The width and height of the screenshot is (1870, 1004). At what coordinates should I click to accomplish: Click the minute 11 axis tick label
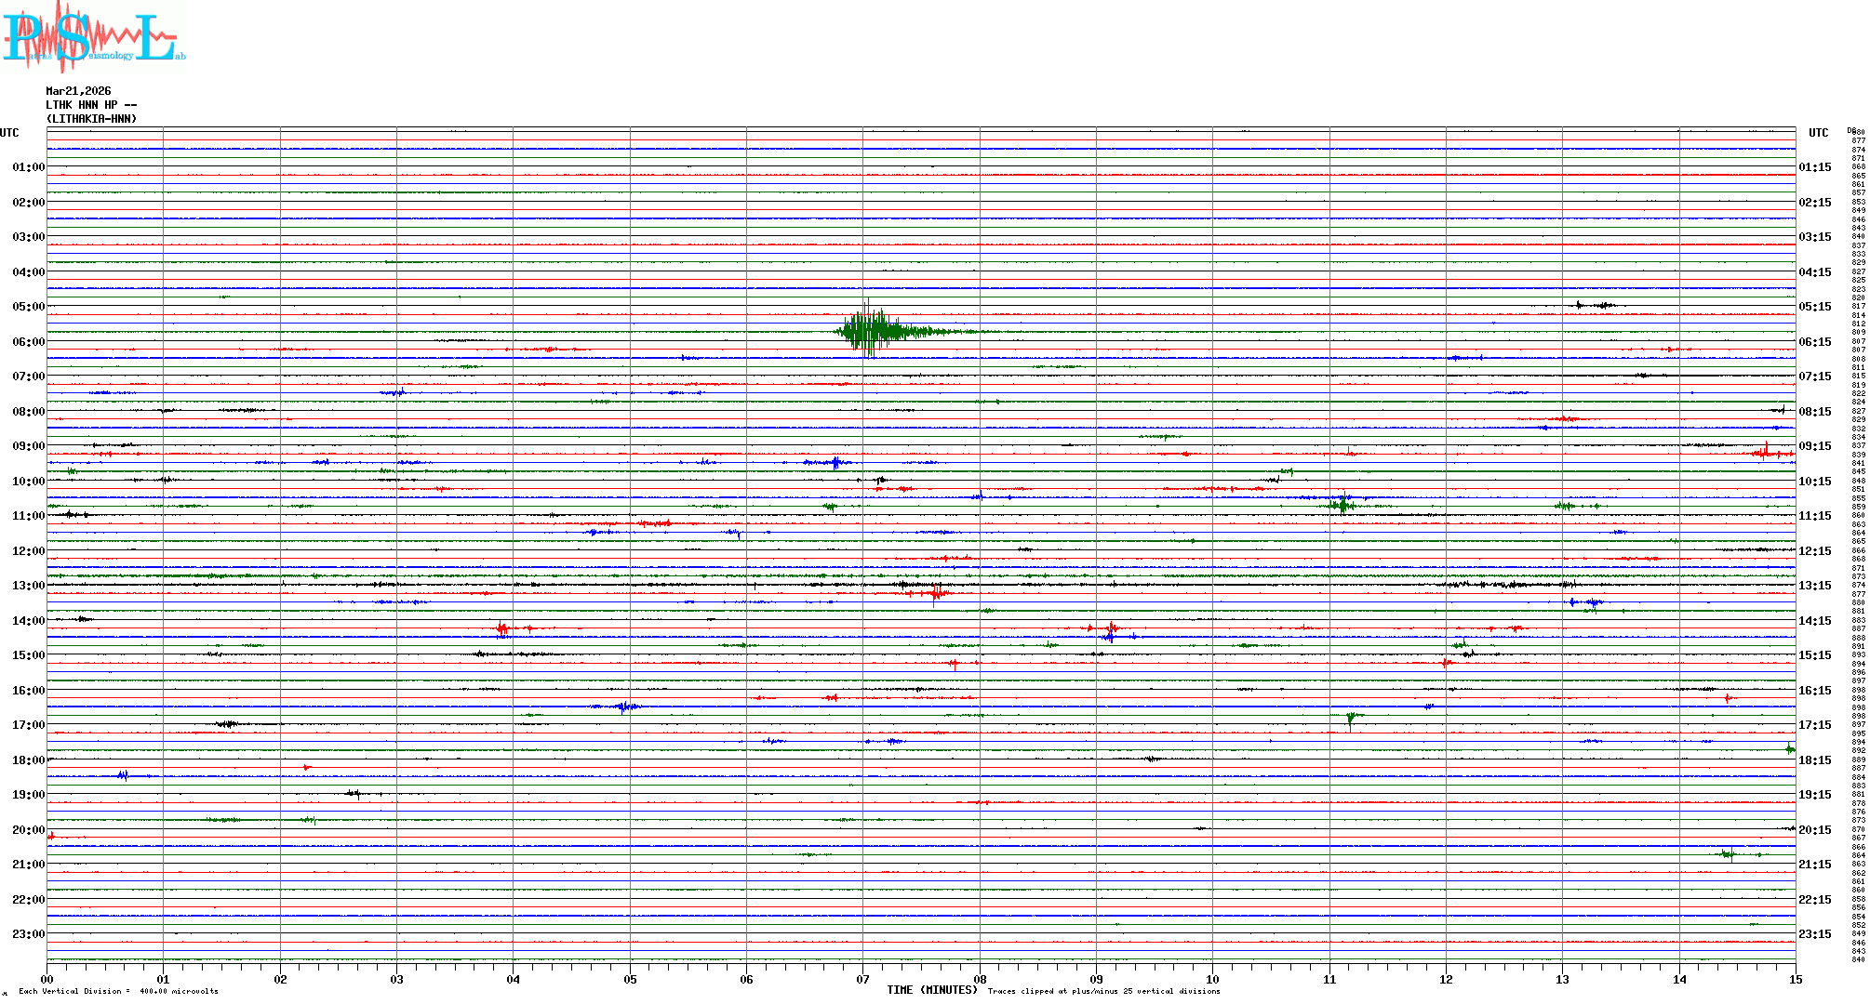click(x=1329, y=980)
